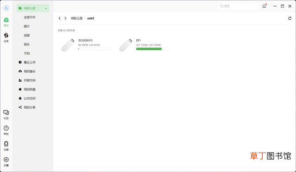This screenshot has width=296, height=172.
Task: Open the notification bell
Action: coord(264,6)
